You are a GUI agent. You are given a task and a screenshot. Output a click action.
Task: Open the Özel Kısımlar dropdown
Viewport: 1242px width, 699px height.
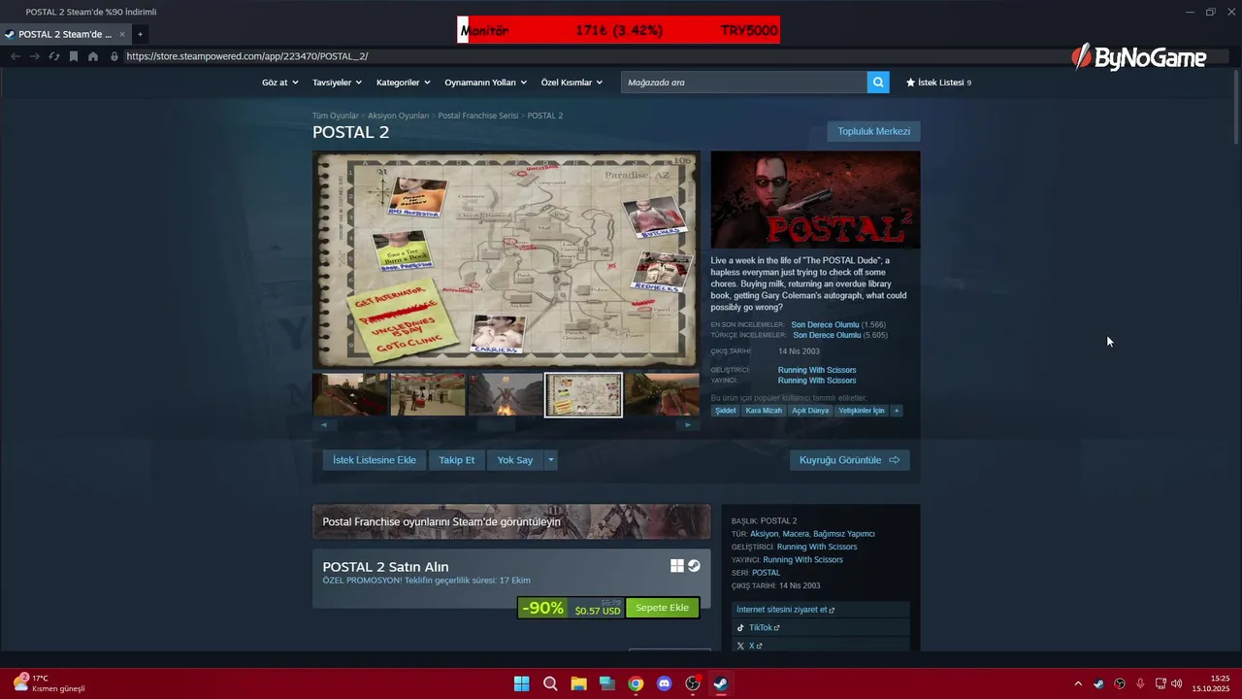click(x=572, y=83)
